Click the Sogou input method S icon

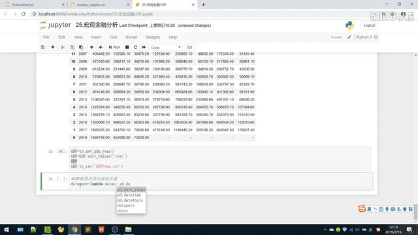pos(362,209)
